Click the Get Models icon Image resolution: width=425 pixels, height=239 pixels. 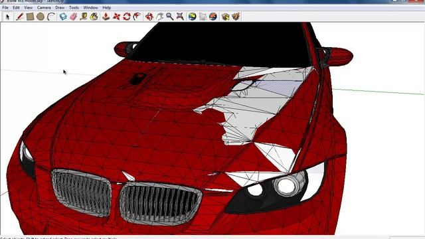[x=225, y=17]
